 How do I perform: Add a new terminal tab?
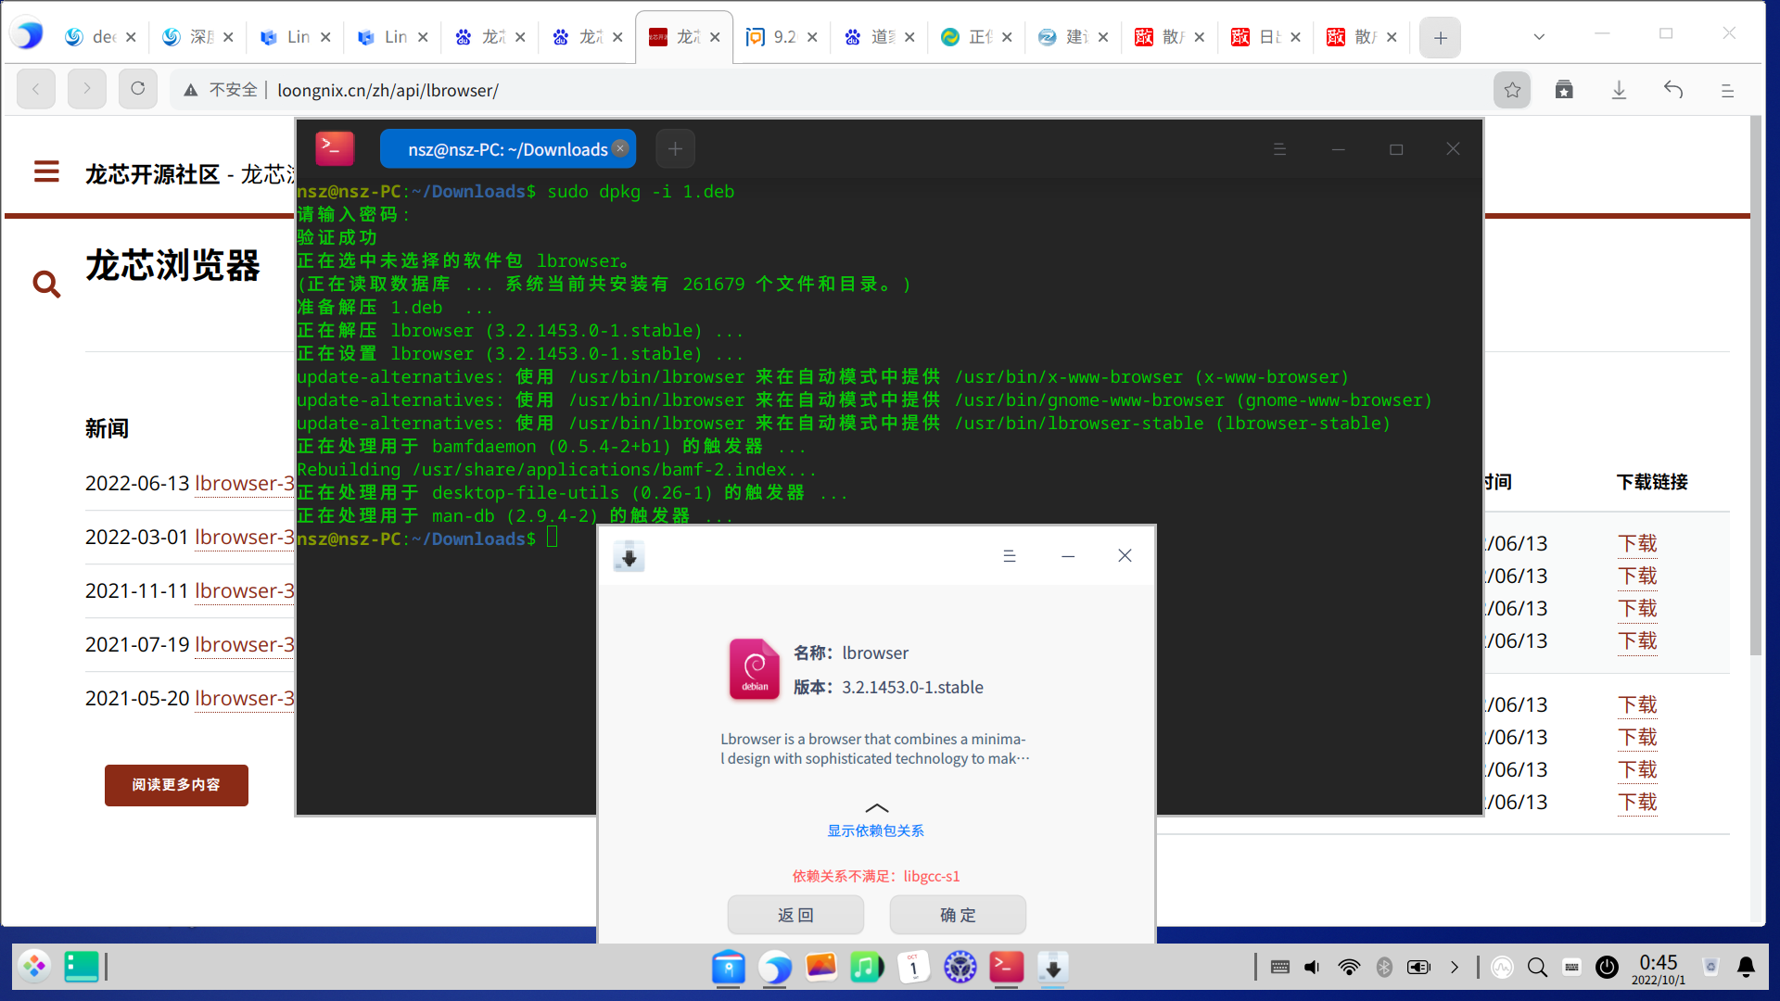click(x=675, y=149)
